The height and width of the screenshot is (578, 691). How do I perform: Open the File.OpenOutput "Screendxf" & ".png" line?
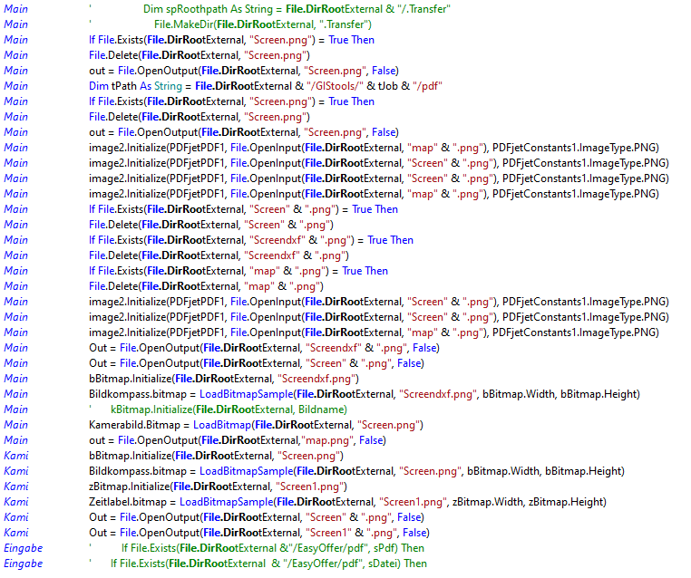264,348
